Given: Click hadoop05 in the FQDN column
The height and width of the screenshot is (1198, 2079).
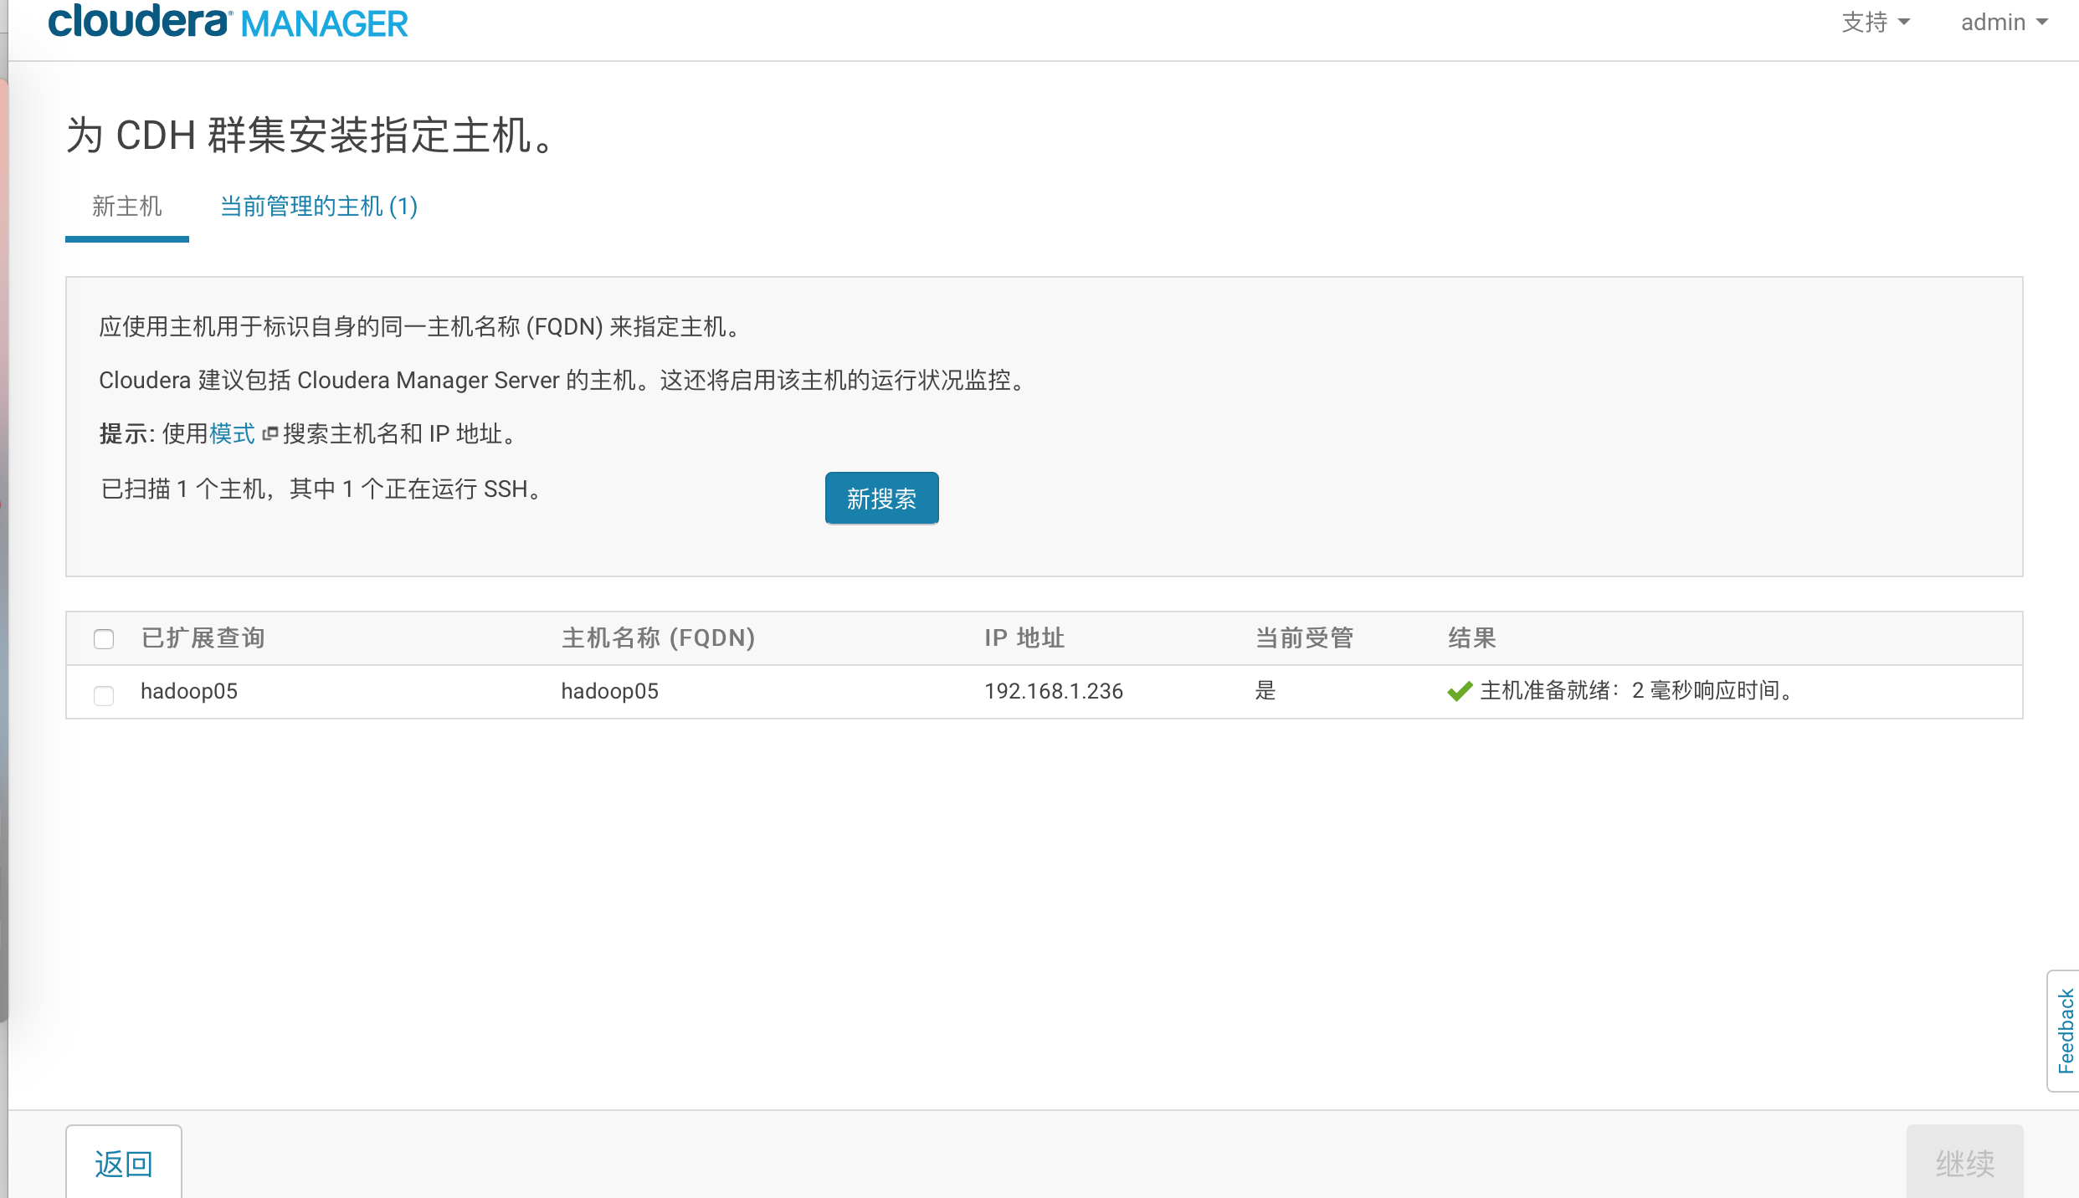Looking at the screenshot, I should pos(610,691).
